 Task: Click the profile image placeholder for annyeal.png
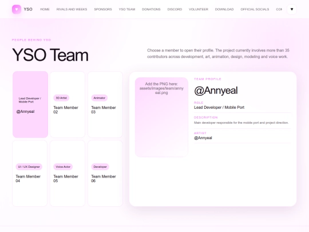coord(161,117)
